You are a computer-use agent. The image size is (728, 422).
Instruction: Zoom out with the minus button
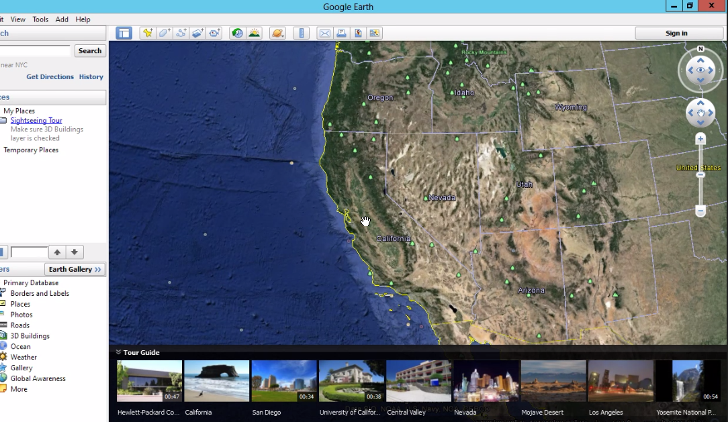tap(700, 211)
